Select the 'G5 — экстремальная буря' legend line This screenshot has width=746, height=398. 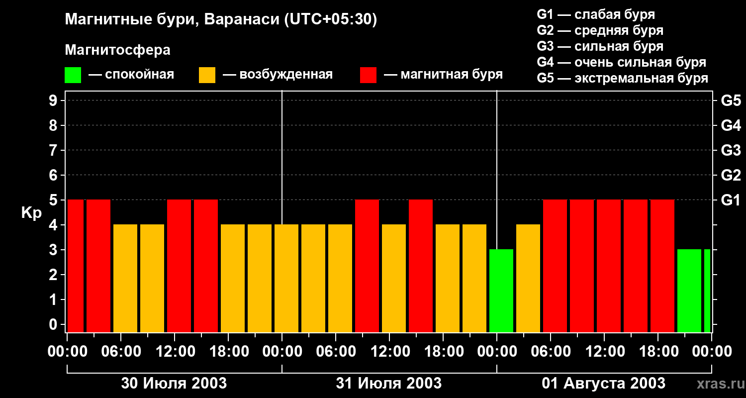click(x=622, y=78)
